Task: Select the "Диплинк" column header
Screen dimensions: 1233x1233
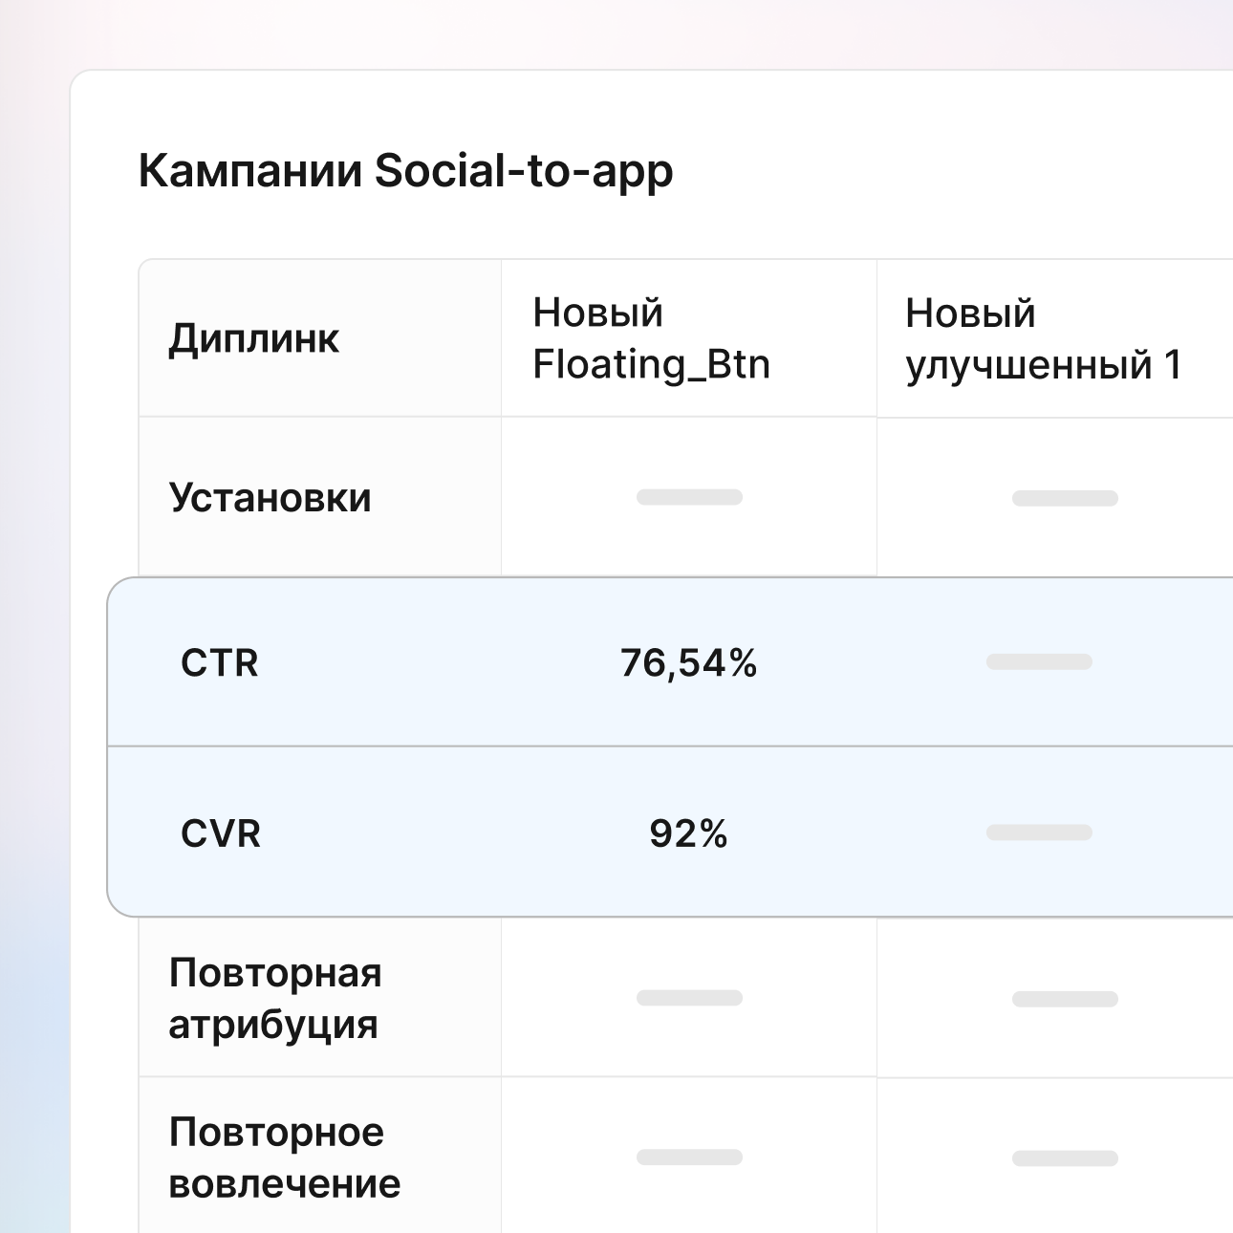Action: coord(253,338)
